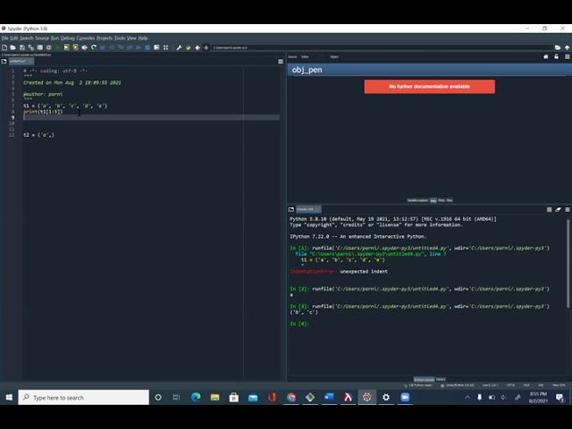Viewport: 572px width, 429px height.
Task: Change to the parent directory up arrow
Action: 567,47
